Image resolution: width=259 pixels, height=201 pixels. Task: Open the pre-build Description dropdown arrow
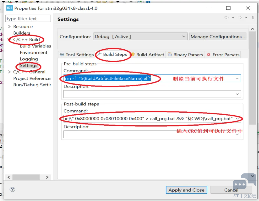(x=237, y=94)
